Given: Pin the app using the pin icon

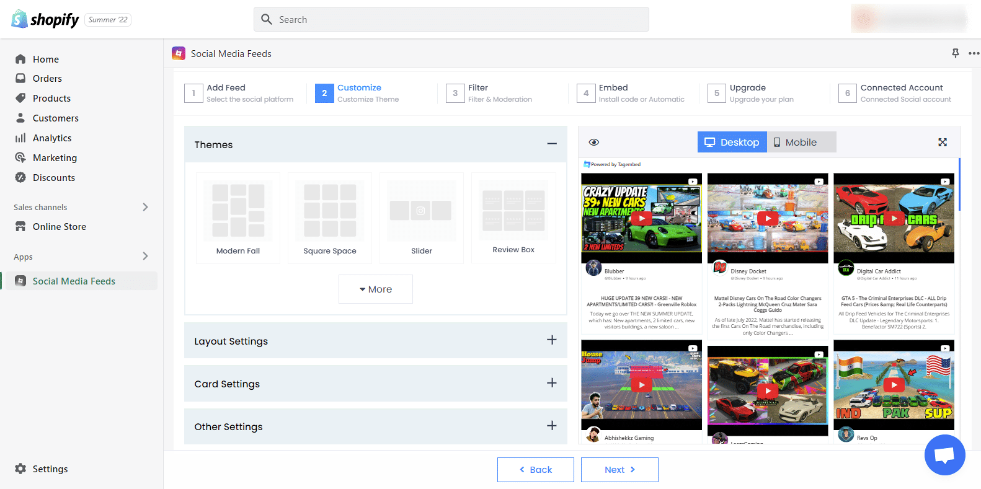Looking at the screenshot, I should pos(956,53).
